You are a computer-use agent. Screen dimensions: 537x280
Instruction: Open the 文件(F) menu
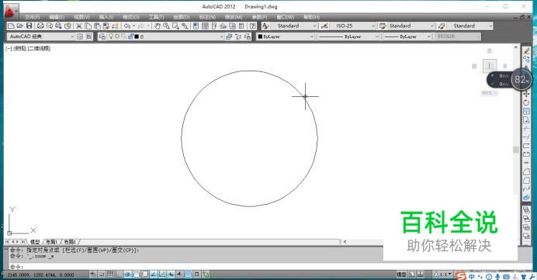coord(32,17)
